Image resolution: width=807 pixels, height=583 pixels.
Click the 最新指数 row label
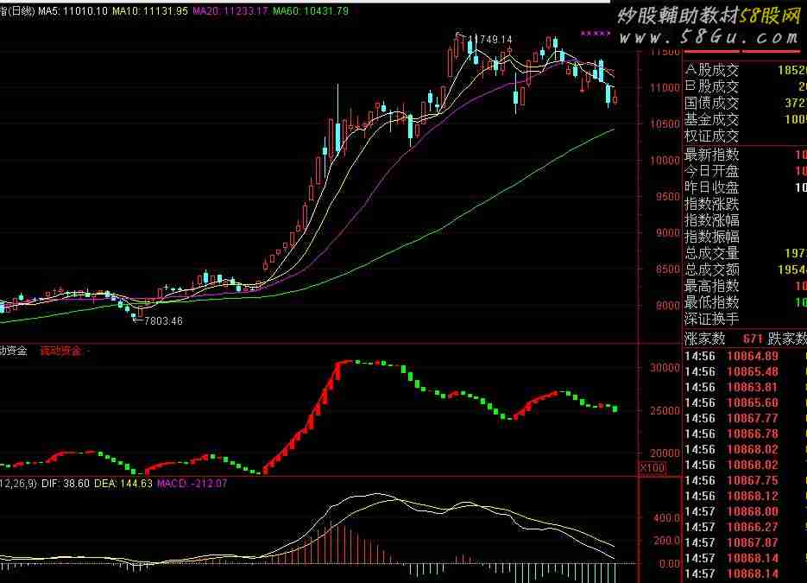click(x=711, y=155)
